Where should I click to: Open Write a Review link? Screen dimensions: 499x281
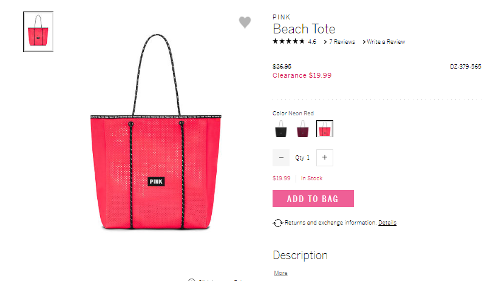point(385,42)
